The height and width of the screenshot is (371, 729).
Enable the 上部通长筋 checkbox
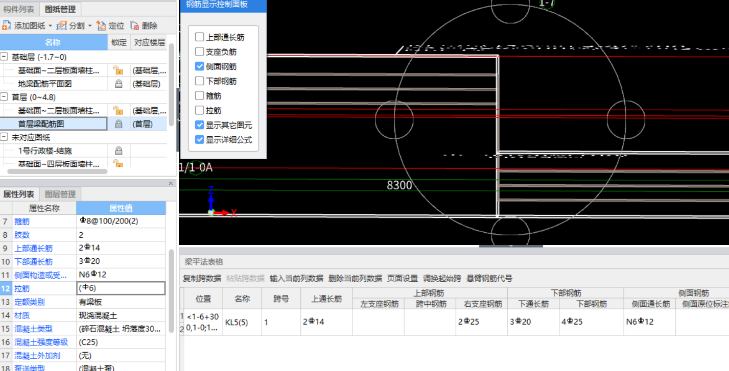pos(199,37)
